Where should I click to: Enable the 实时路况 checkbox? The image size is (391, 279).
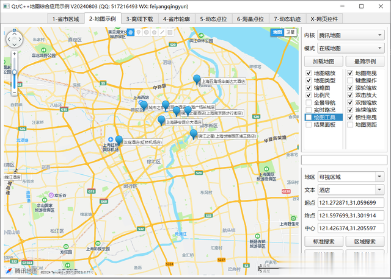click(309, 110)
